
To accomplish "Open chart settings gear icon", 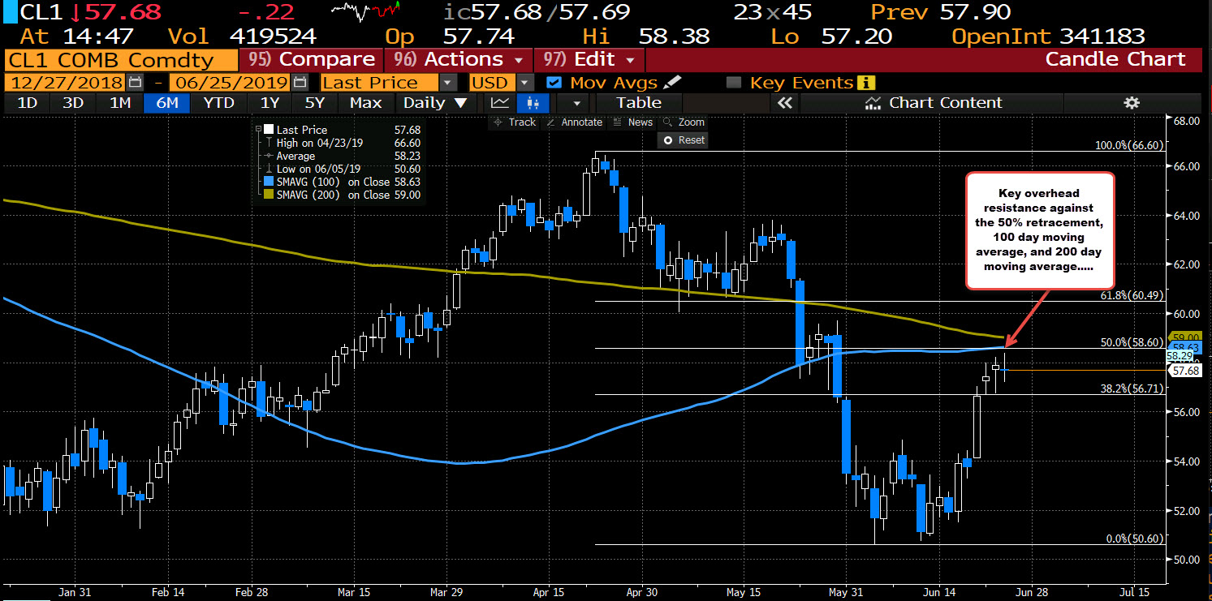I will click(1132, 103).
